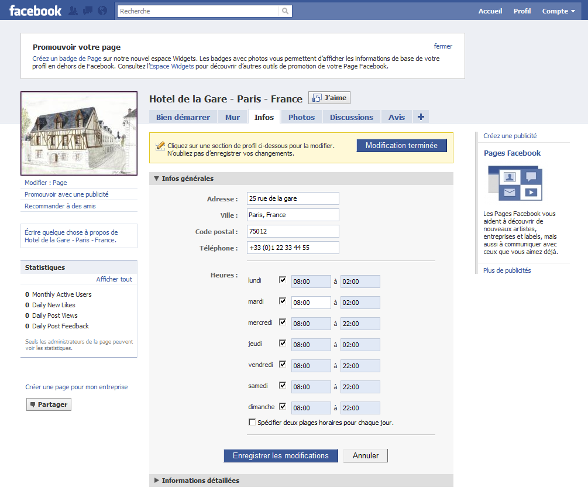
Task: Go to Accueil in the header
Action: point(490,11)
